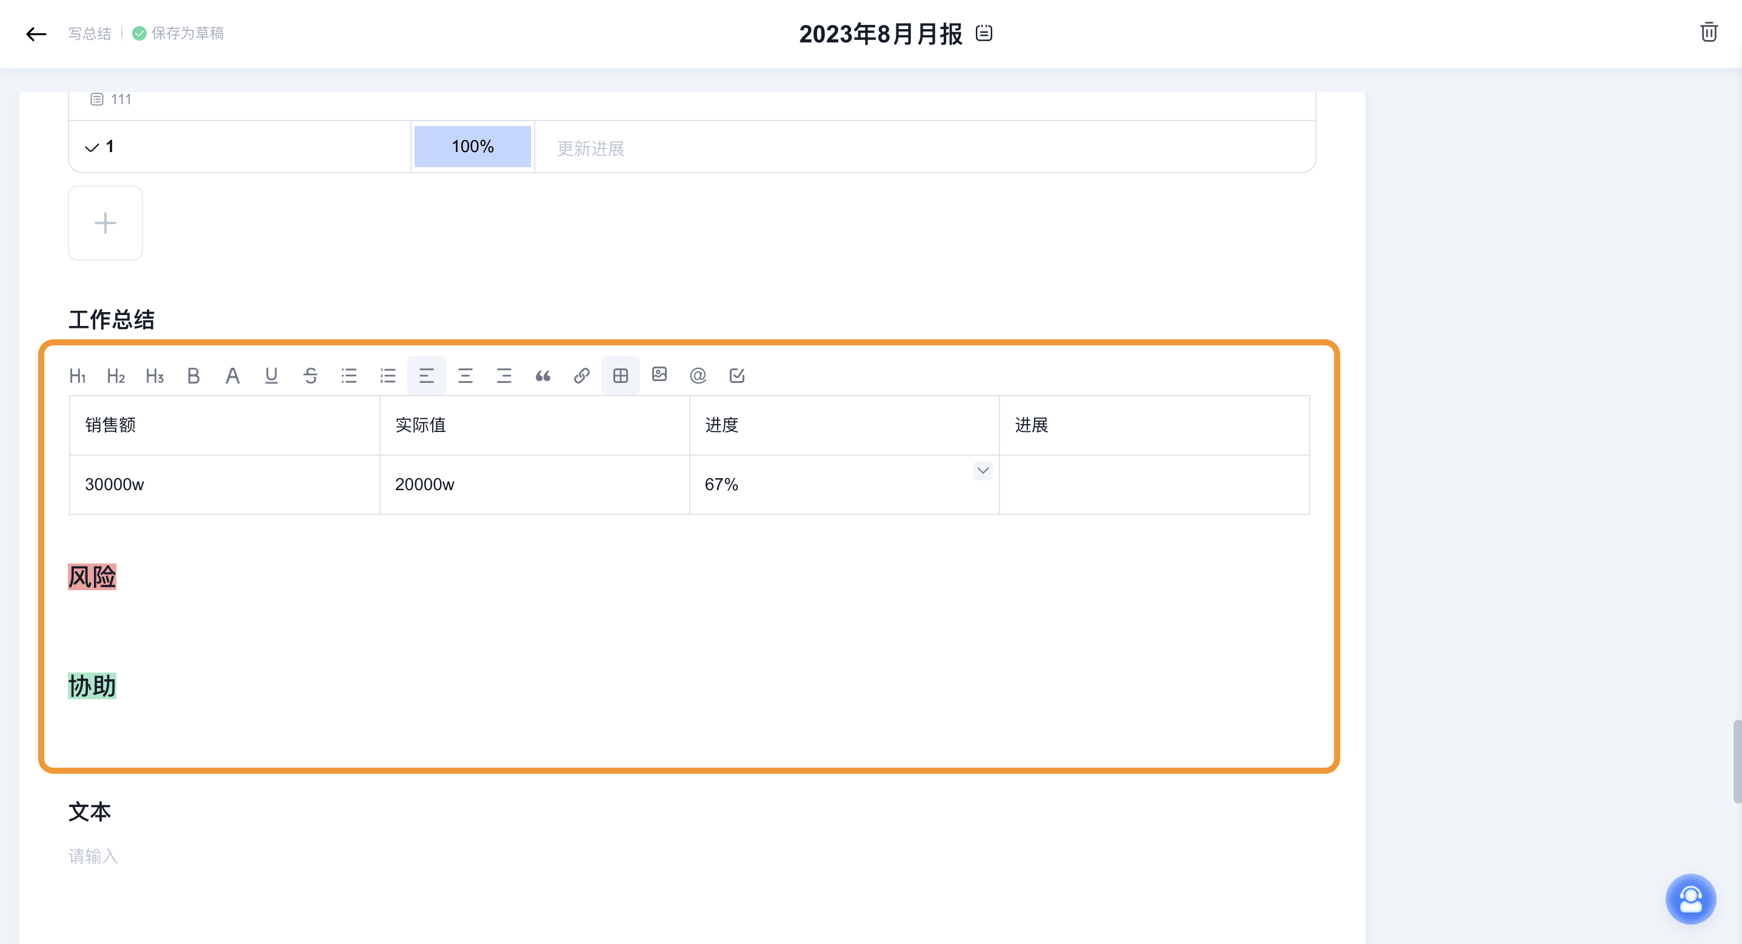The height and width of the screenshot is (944, 1742).
Task: Click the 写总结 breadcrumb link
Action: point(89,33)
